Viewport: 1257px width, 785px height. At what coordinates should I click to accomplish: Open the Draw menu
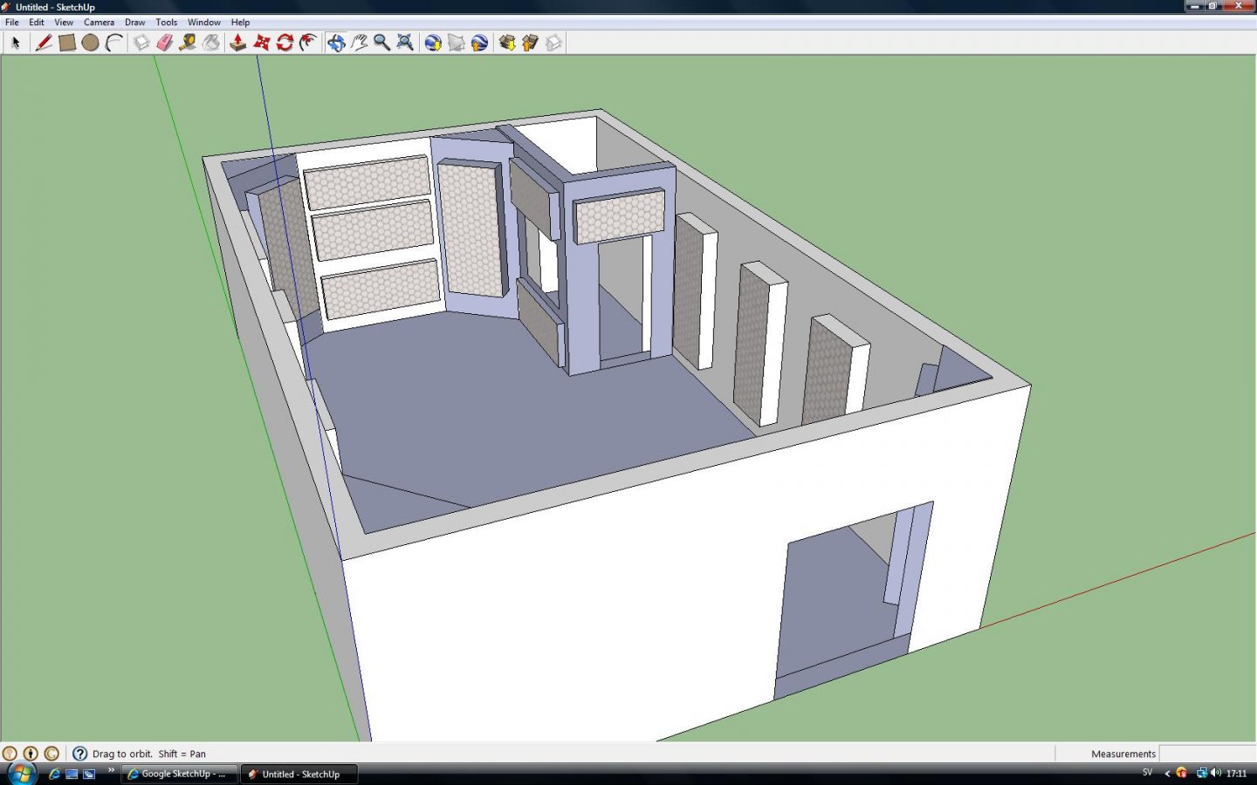[x=134, y=22]
